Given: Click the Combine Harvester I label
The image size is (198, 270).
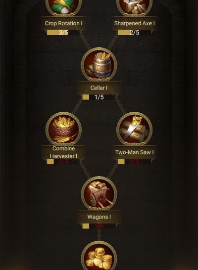Looking at the screenshot, I should point(63,152).
